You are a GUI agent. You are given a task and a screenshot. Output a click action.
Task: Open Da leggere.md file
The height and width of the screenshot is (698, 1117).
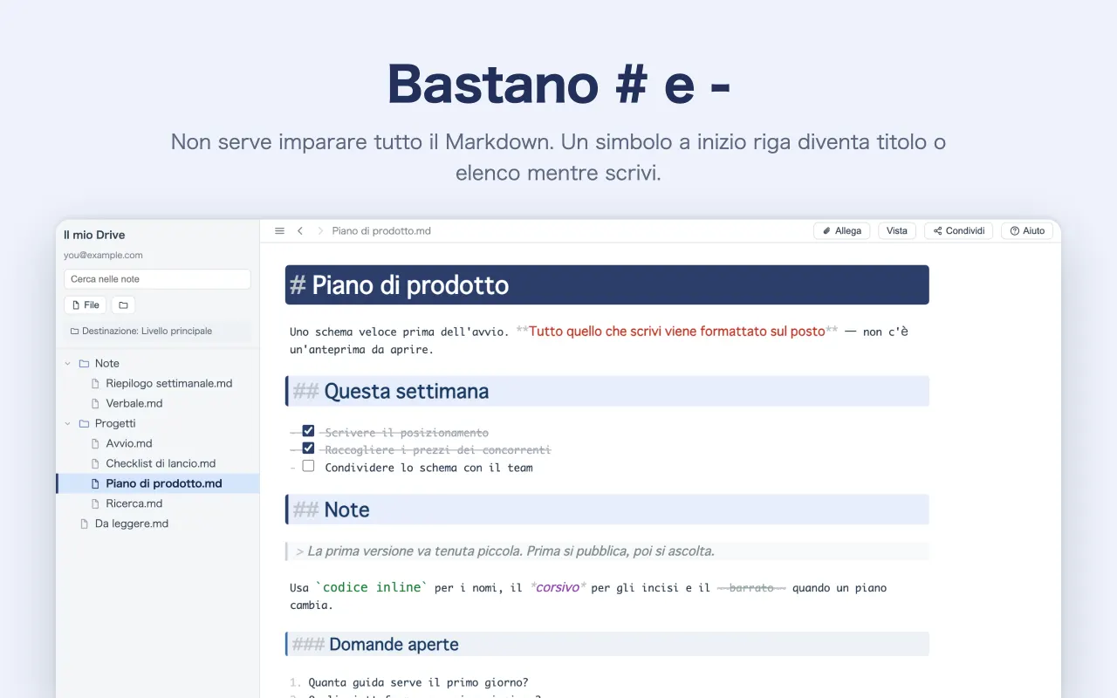pos(158,524)
